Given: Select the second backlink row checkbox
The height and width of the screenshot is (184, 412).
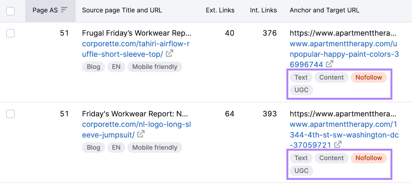Looking at the screenshot, I should point(10,114).
